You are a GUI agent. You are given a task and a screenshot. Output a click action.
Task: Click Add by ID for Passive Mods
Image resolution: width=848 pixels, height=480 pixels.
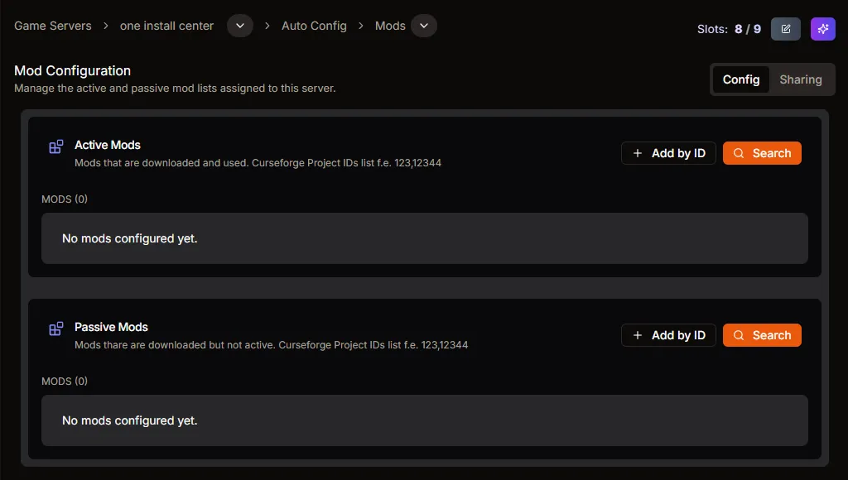[x=668, y=335]
